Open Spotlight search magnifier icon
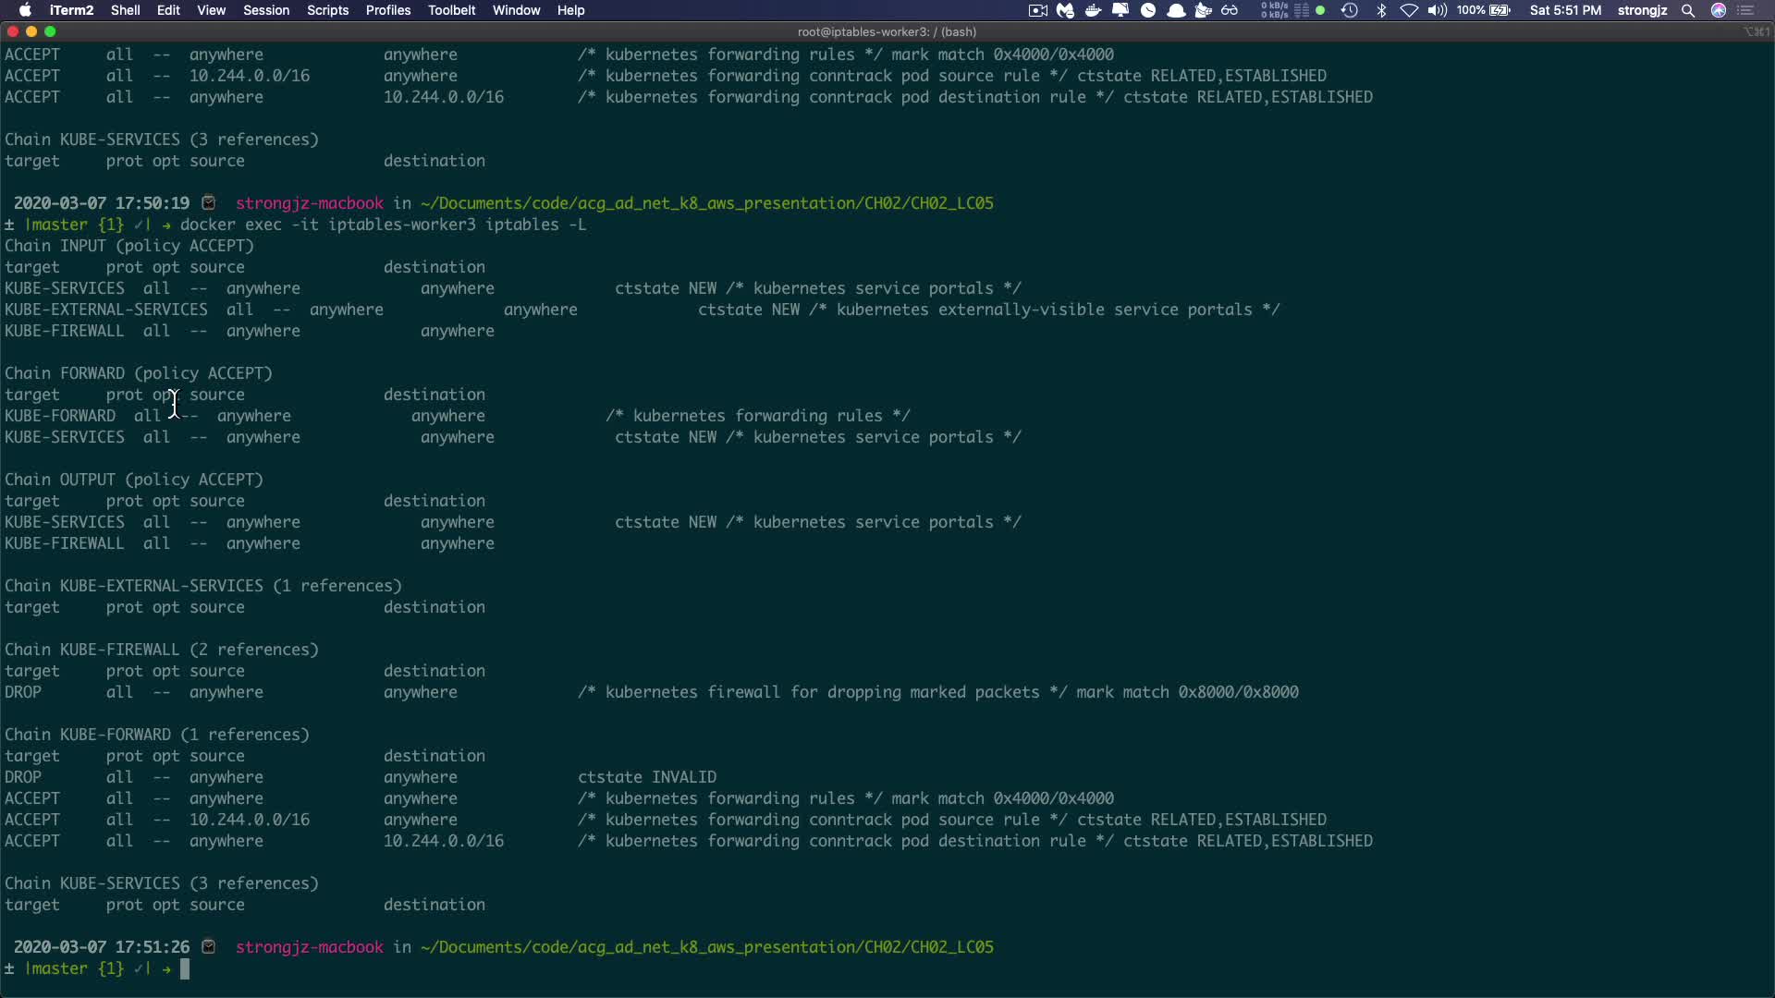 pos(1688,10)
